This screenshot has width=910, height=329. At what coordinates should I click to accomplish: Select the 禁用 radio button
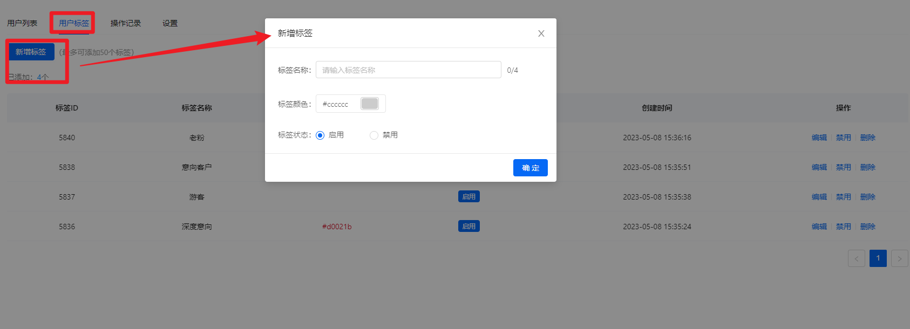(374, 135)
